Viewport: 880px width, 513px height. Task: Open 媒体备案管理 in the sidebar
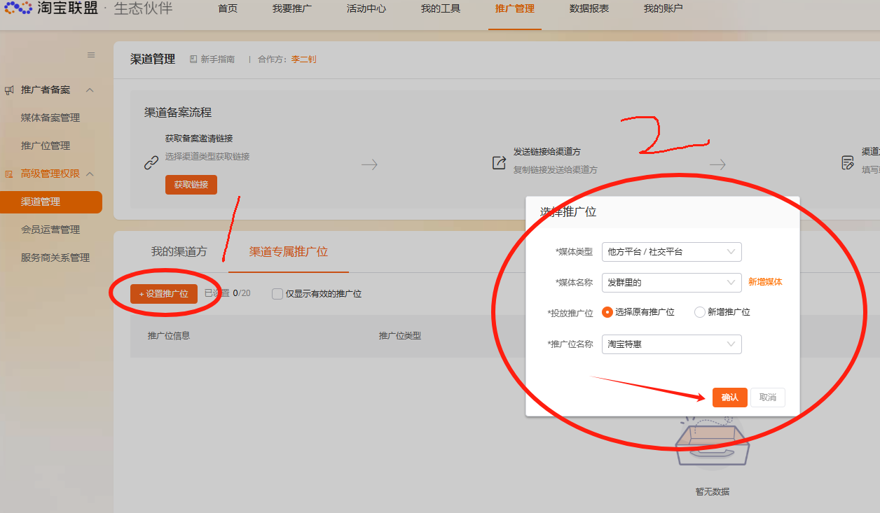(50, 118)
